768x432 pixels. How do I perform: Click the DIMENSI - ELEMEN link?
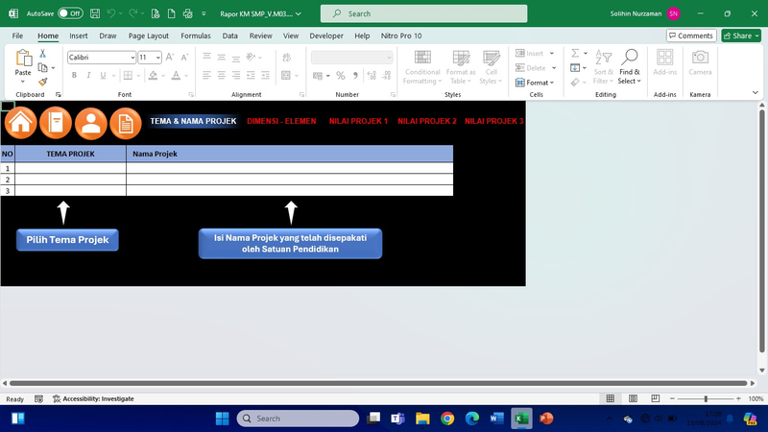pos(281,121)
